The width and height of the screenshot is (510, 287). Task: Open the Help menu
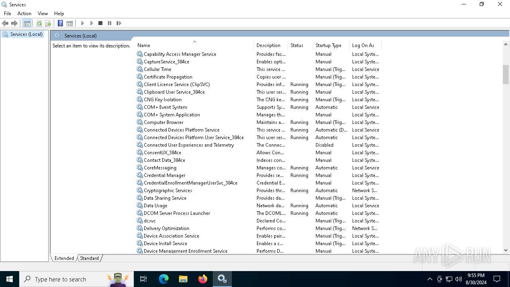click(x=59, y=14)
